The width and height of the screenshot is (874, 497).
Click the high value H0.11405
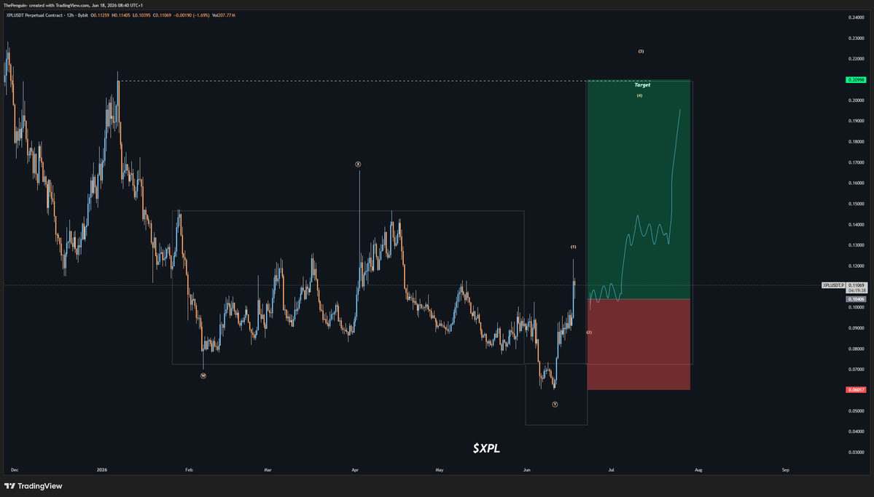(x=121, y=15)
